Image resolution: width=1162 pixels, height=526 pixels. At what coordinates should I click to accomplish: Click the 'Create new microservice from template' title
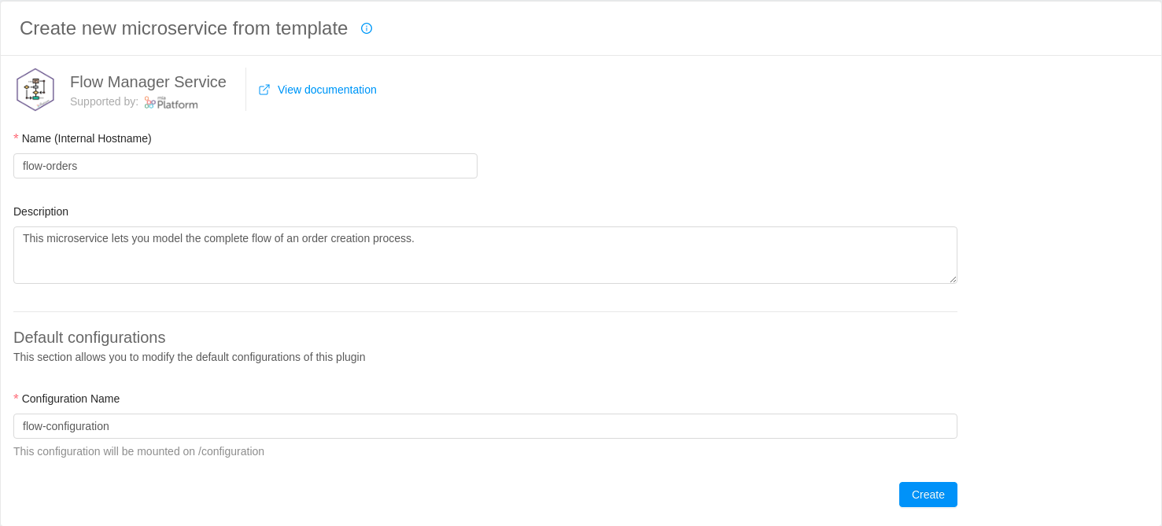click(x=183, y=28)
